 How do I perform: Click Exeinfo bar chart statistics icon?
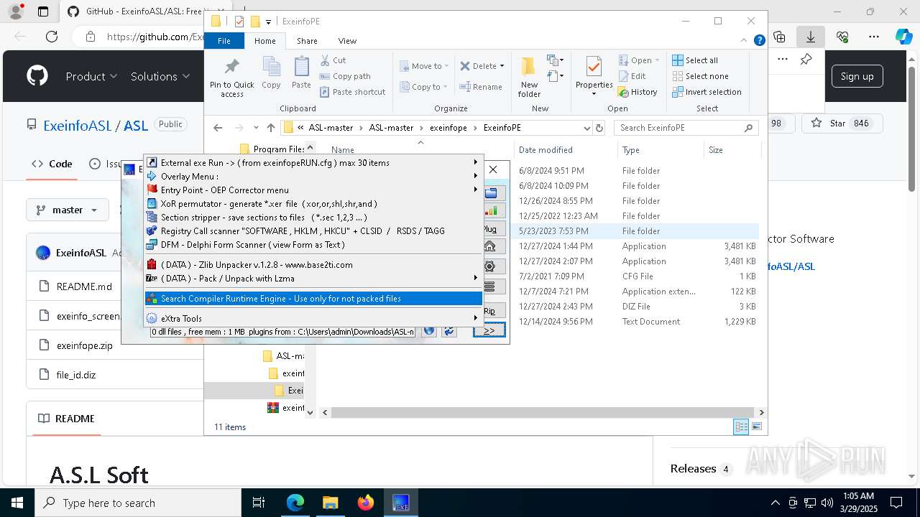(x=492, y=211)
